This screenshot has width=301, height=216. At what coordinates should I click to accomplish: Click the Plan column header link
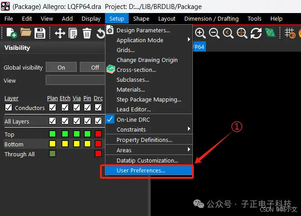[52, 98]
